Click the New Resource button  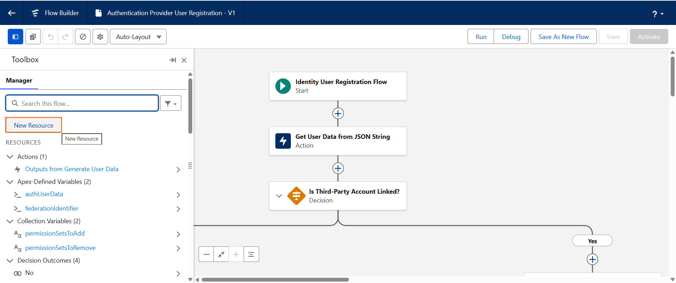click(34, 125)
